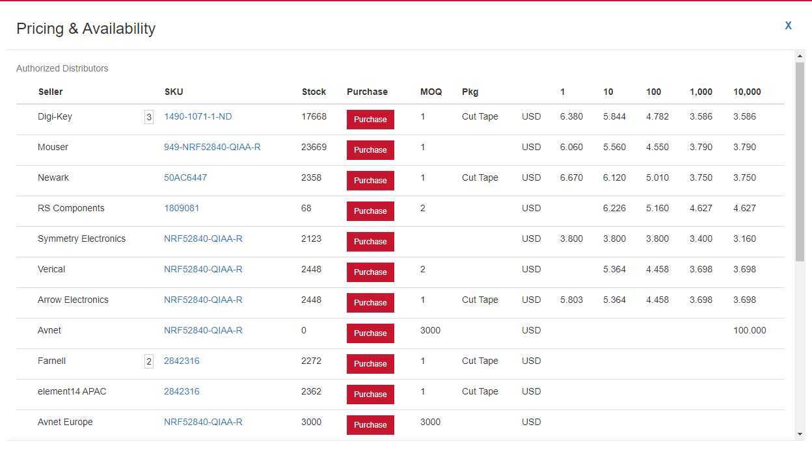Open Symmetry Electronics NRF52840-QIAA-R SKU link

coord(203,239)
